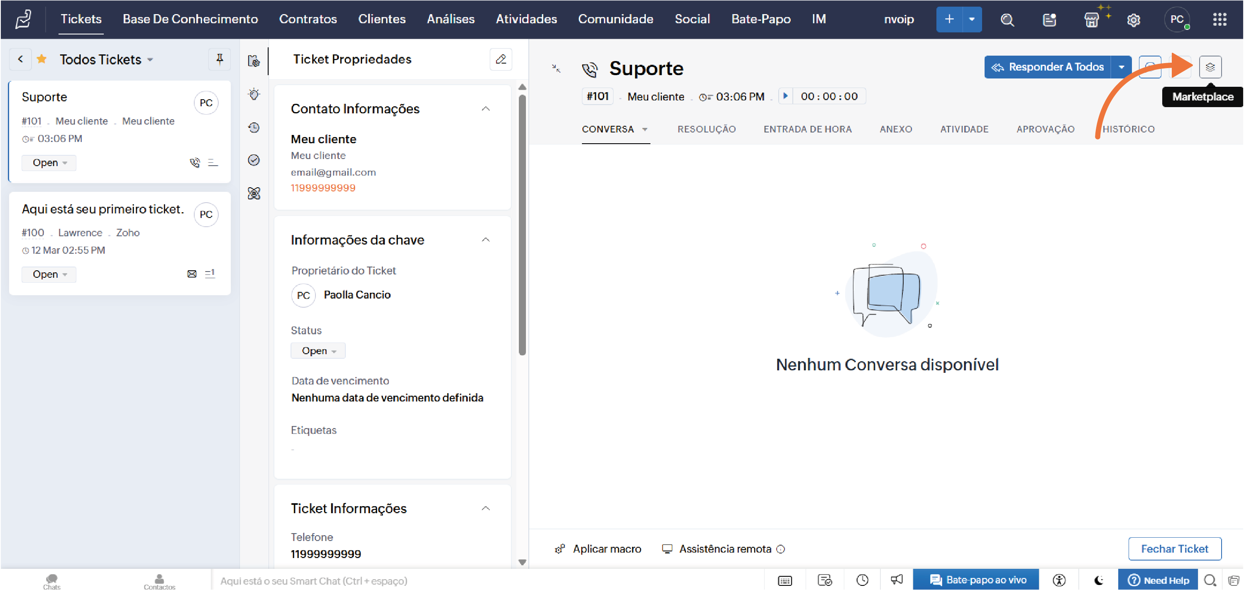Image resolution: width=1244 pixels, height=590 pixels.
Task: Click the search magnifier in top bar
Action: pos(1007,20)
